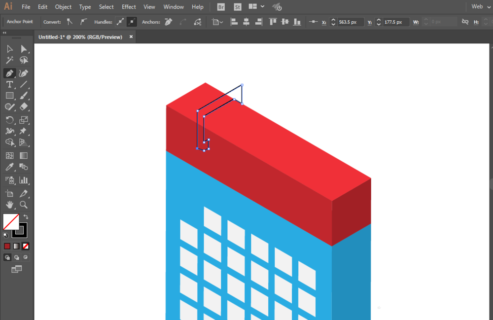Choose the Rectangle tool
Screen dimensions: 493x320
point(9,96)
